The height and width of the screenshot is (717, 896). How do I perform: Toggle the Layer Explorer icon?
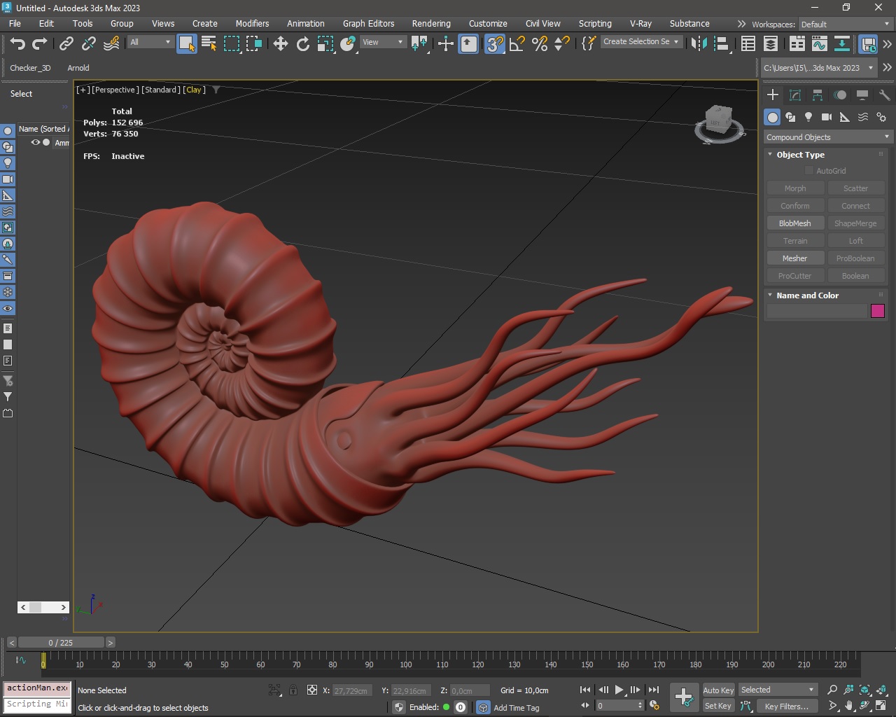(771, 43)
